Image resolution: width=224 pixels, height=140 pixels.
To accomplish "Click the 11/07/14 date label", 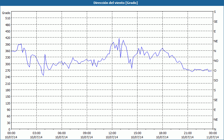I will tap(213, 137).
